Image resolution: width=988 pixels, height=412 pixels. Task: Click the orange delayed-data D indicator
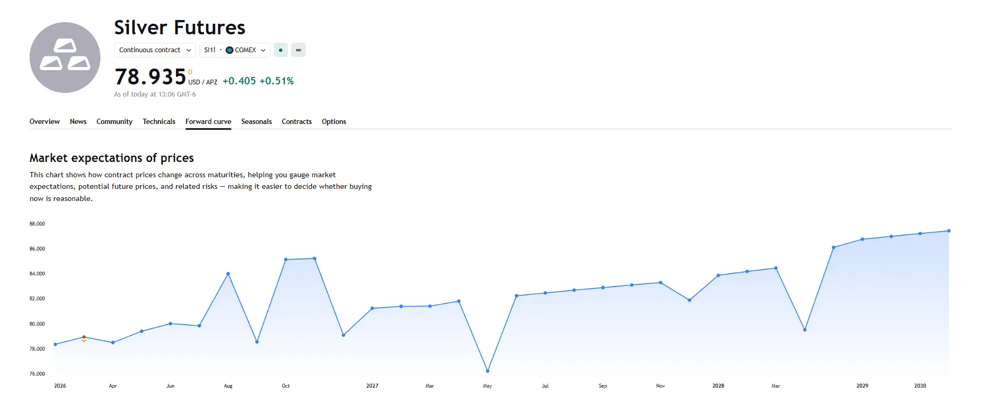[190, 72]
